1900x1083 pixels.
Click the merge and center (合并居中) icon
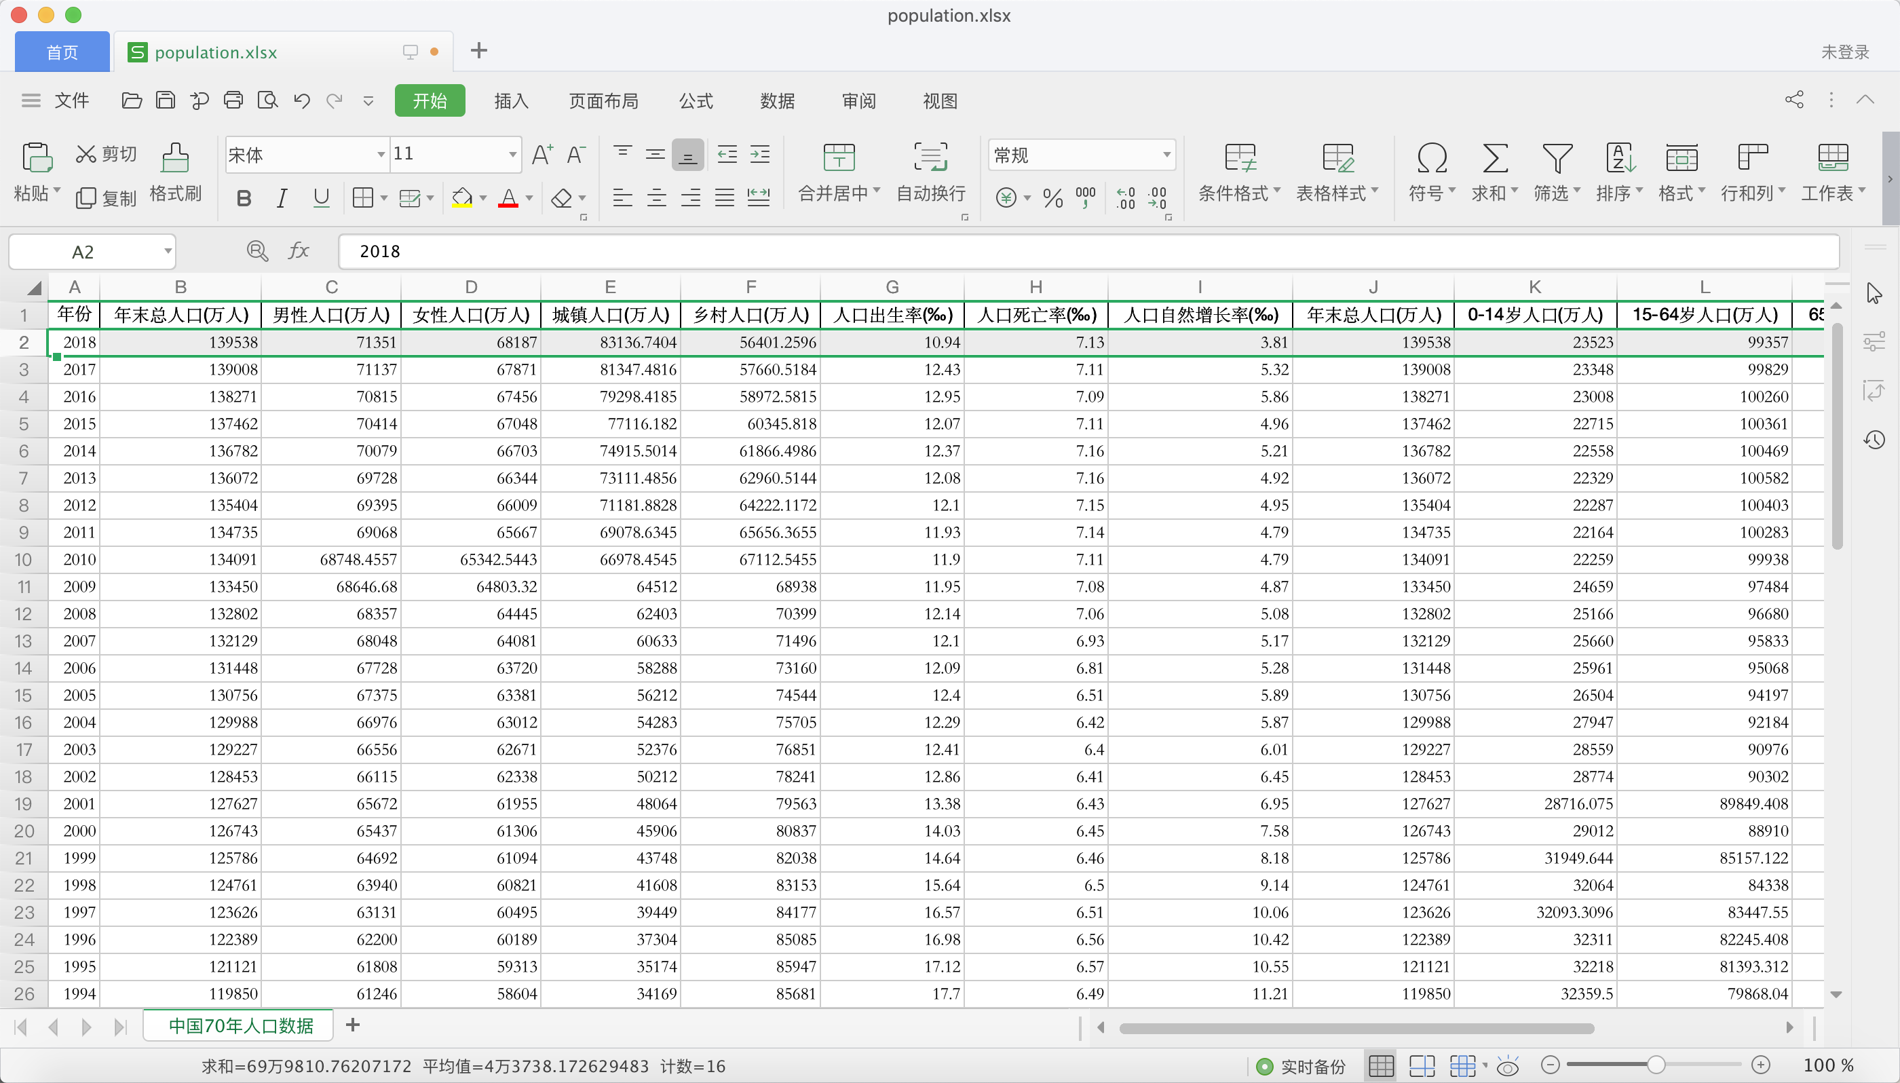click(838, 158)
